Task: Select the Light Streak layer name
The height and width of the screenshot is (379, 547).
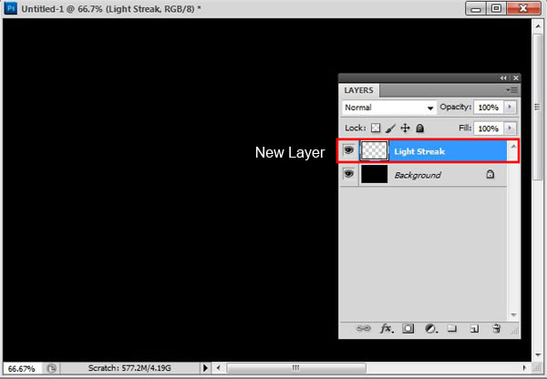Action: (419, 151)
